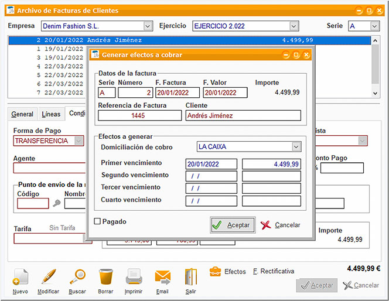Click the dialog Serie field with A
Screen dimensions: 389x301
click(x=107, y=93)
